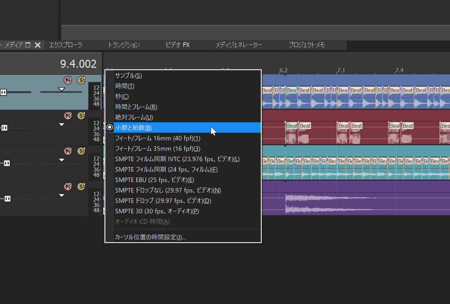The image size is (450, 304).
Task: Select SMPTE EBU (25 fps) format
Action: [x=154, y=180]
